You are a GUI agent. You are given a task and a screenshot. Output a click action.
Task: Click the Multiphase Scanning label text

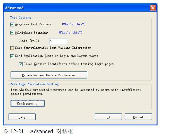click(31, 33)
